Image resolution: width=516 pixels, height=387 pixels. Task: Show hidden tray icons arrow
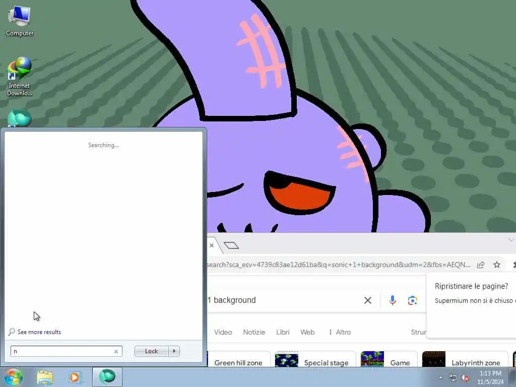tap(440, 378)
